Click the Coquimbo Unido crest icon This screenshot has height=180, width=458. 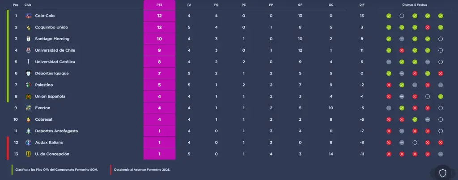[x=28, y=27]
